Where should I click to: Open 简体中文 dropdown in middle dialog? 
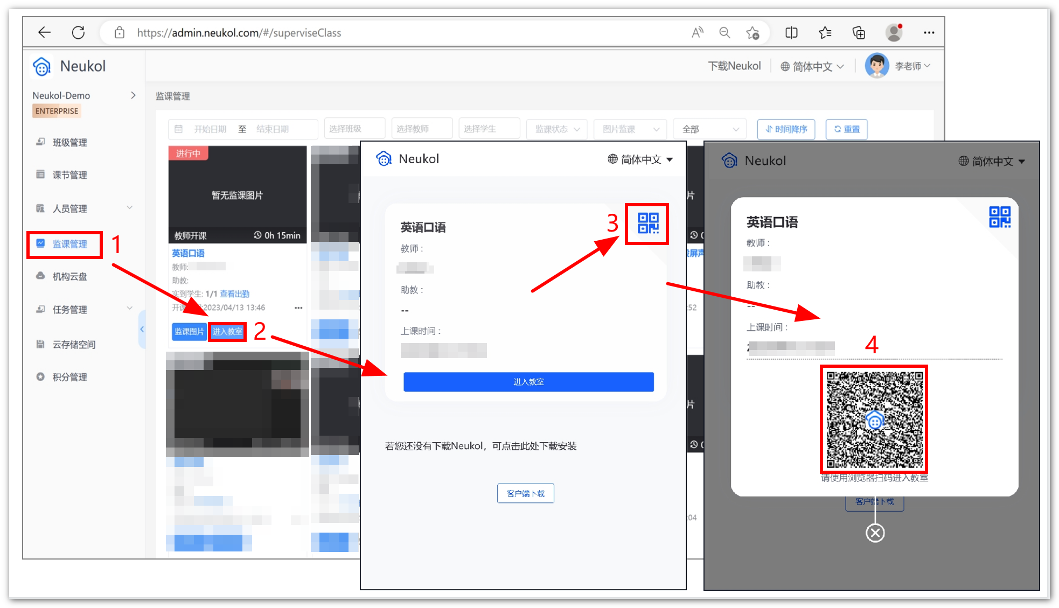640,159
